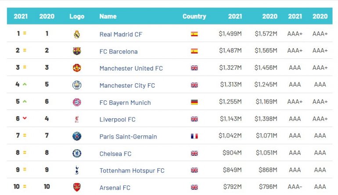Click the France flag in Paris Saint-Germain row
338x195 pixels.
pos(194,136)
